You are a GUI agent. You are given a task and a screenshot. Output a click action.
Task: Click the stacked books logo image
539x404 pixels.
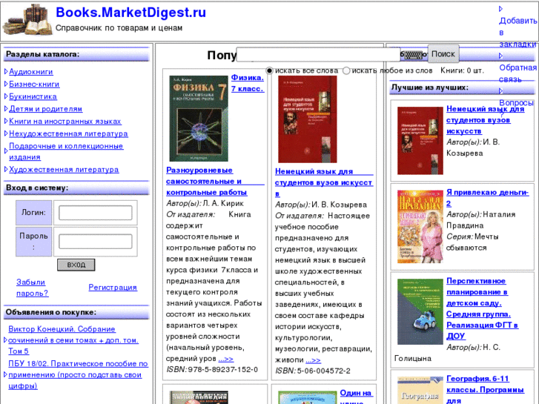point(27,20)
